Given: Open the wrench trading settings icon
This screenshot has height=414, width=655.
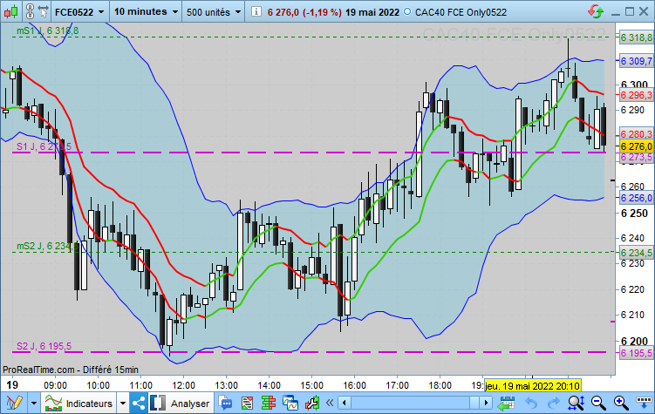Looking at the screenshot, I should tap(312, 403).
